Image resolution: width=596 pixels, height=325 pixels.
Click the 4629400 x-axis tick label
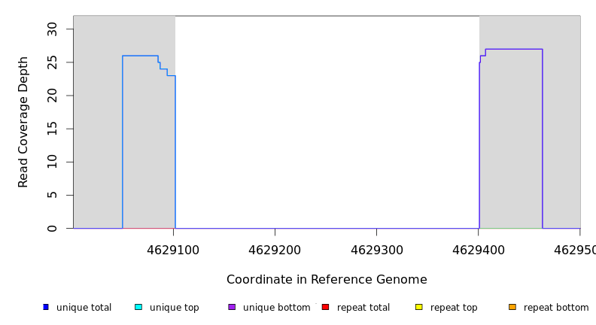coord(478,250)
